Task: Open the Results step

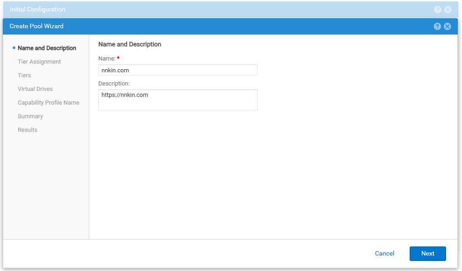Action: pyautogui.click(x=28, y=130)
